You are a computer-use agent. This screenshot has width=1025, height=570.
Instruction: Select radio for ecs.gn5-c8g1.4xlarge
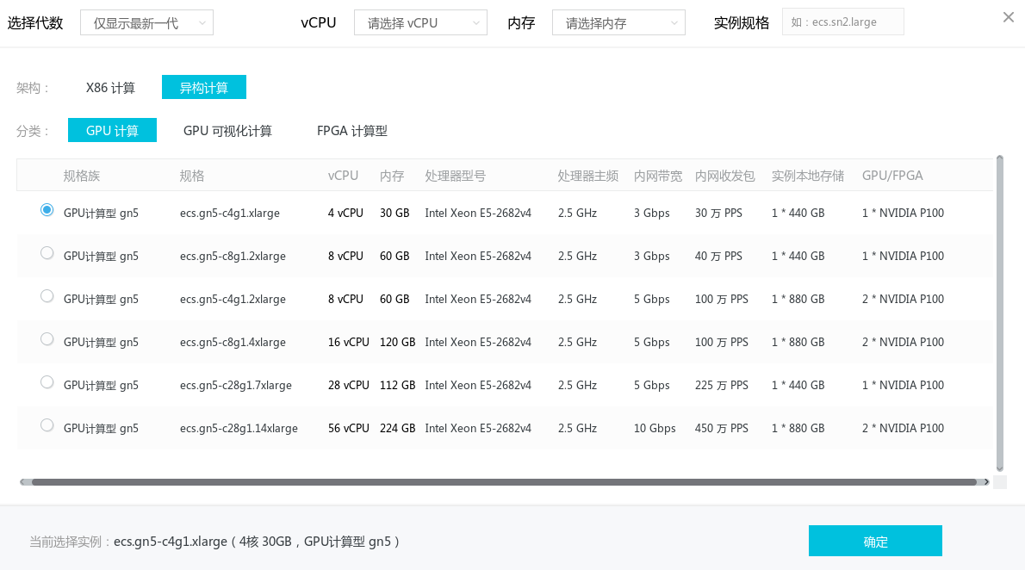tap(47, 339)
